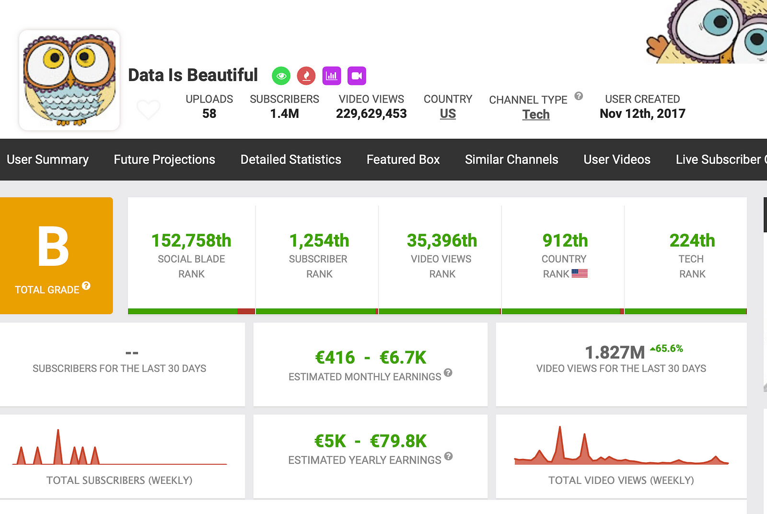
Task: Select the Similar Channels tab
Action: (x=511, y=160)
